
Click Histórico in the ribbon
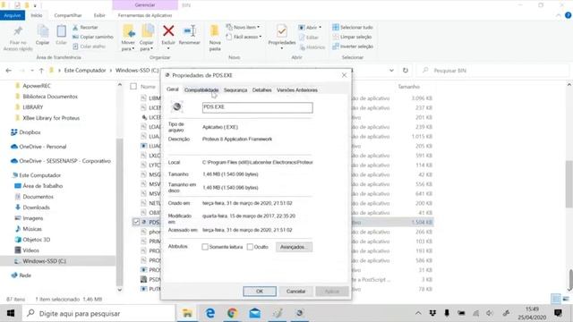[312, 47]
